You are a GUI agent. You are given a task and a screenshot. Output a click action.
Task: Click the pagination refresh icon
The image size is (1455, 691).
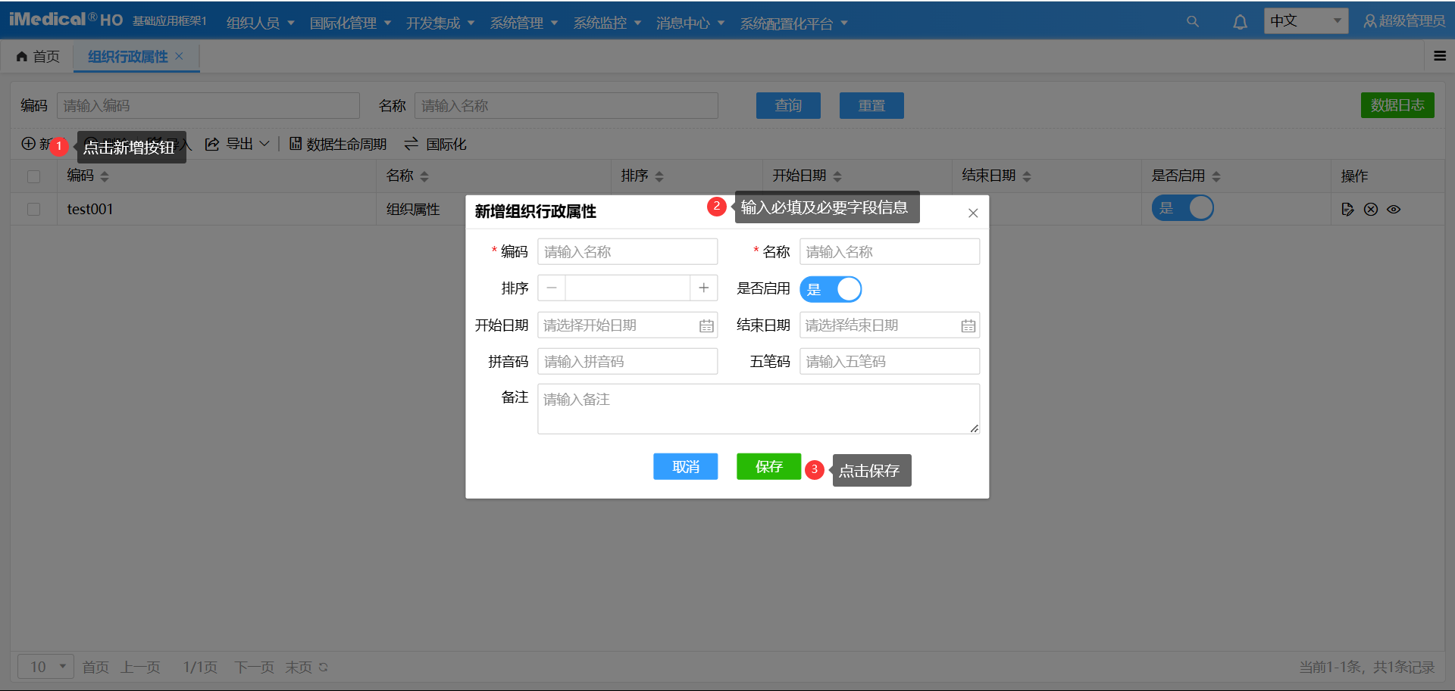324,667
